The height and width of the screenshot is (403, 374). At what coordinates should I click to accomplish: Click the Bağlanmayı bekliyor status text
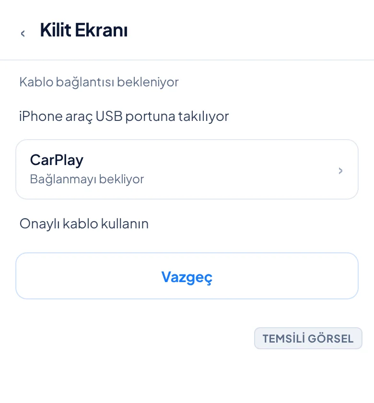87,179
